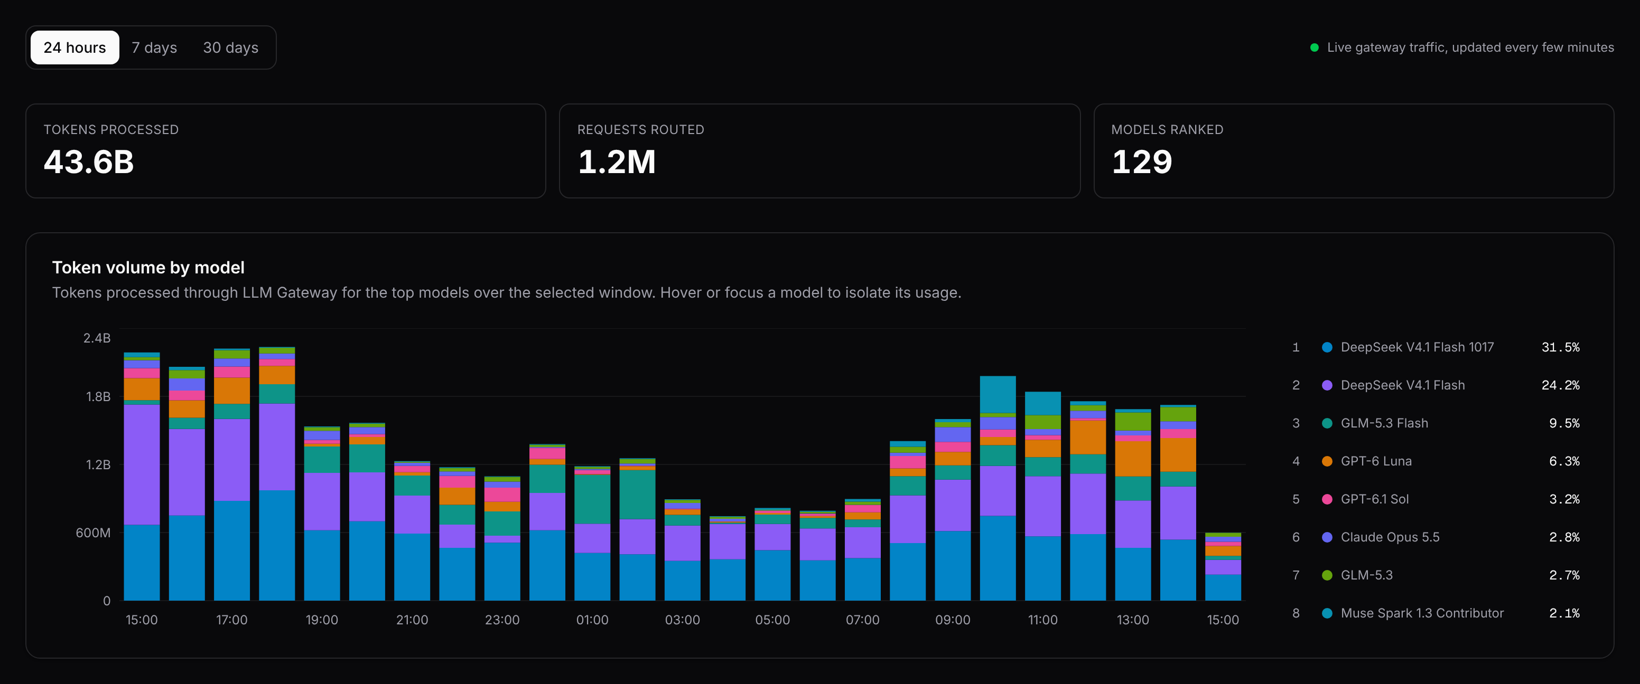Click the 6.3% share value
This screenshot has width=1640, height=684.
click(1564, 461)
